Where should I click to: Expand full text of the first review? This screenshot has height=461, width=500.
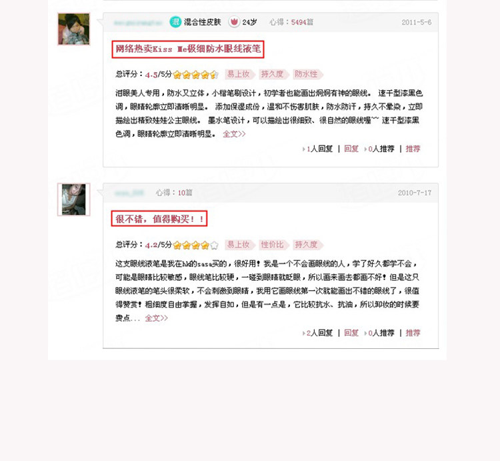(x=234, y=134)
